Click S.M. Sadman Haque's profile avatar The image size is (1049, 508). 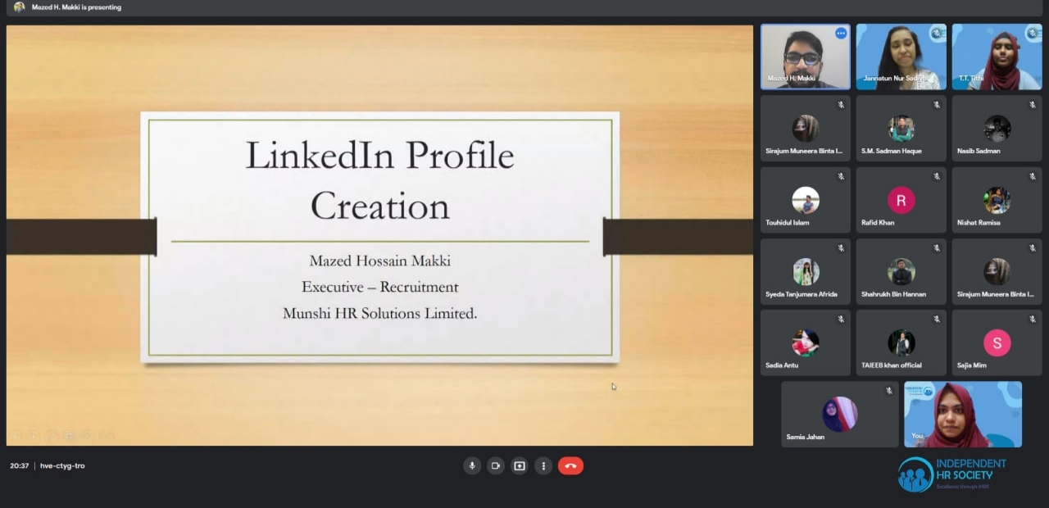(x=901, y=129)
